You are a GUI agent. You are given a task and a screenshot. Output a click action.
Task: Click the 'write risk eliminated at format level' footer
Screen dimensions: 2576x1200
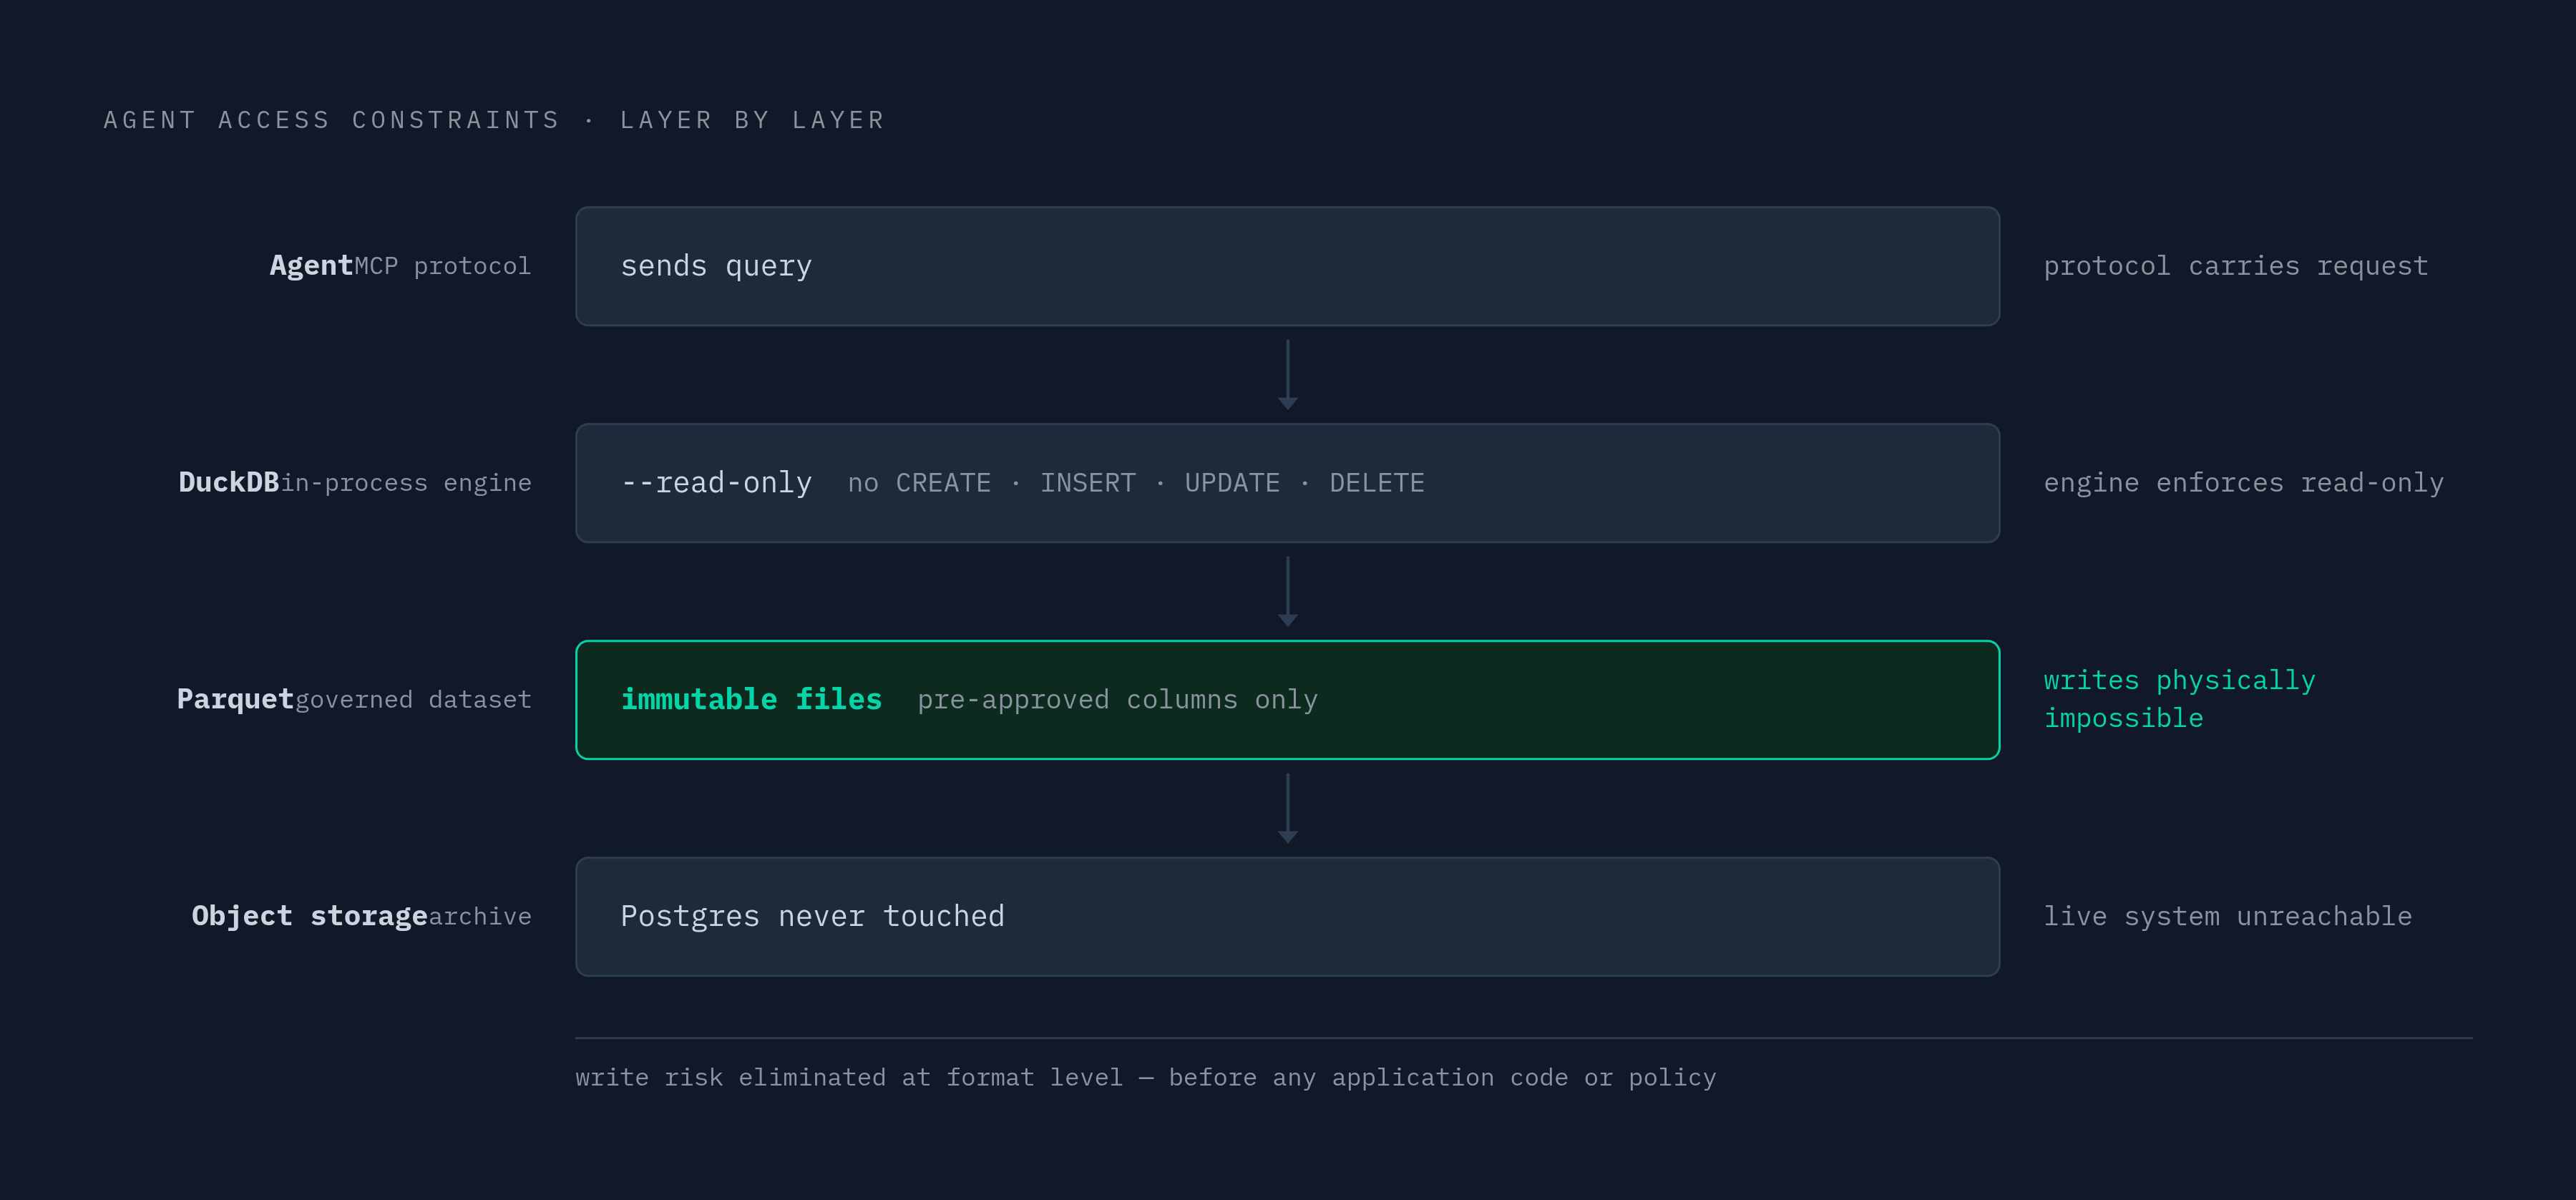click(1145, 1077)
